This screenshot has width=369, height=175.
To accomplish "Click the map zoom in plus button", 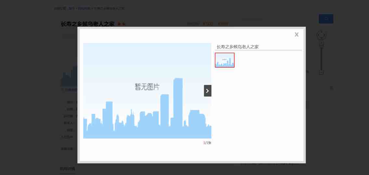I will pos(321,43).
